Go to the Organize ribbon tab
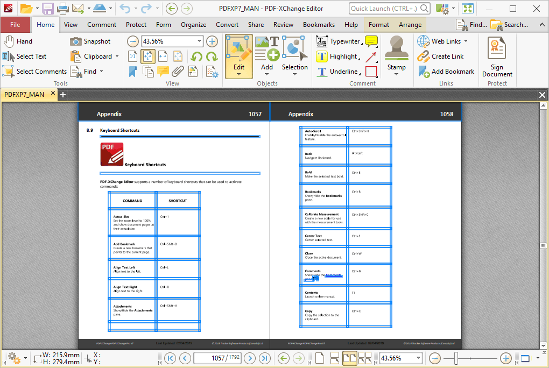This screenshot has height=368, width=549. (x=193, y=25)
